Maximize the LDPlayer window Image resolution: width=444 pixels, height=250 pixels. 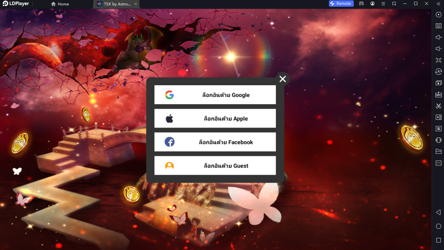click(416, 3)
